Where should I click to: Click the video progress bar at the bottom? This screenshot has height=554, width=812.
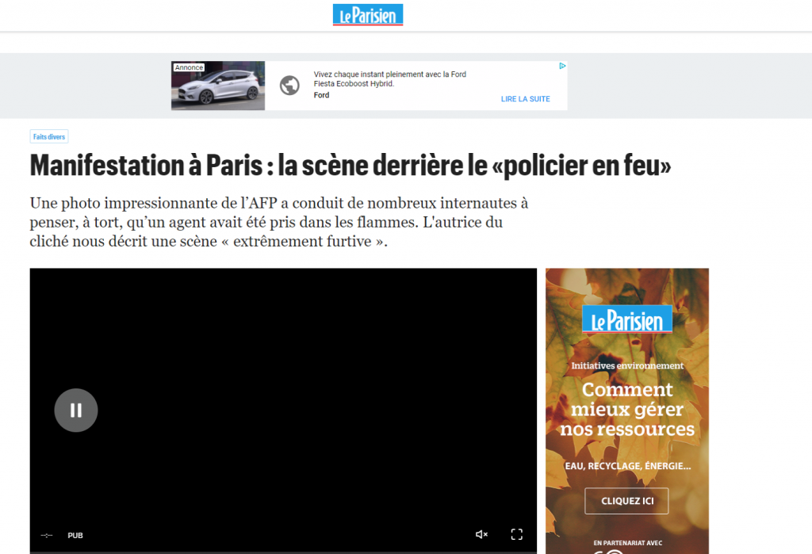click(283, 552)
